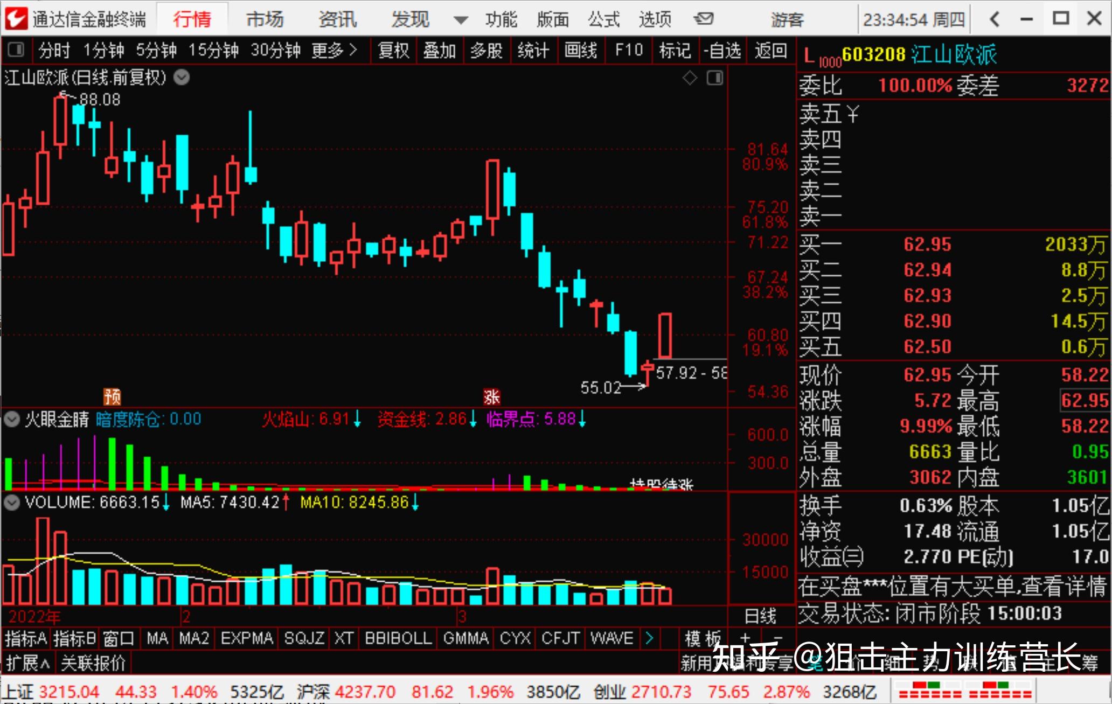Viewport: 1112px width, 704px height.
Task: Open 功能 menu
Action: point(501,19)
